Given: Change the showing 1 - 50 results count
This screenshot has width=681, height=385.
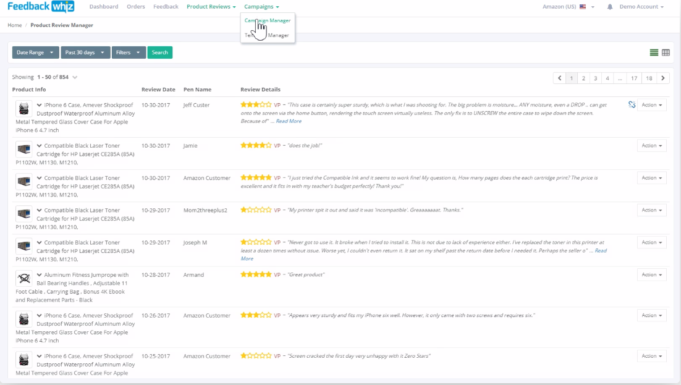Looking at the screenshot, I should point(75,77).
